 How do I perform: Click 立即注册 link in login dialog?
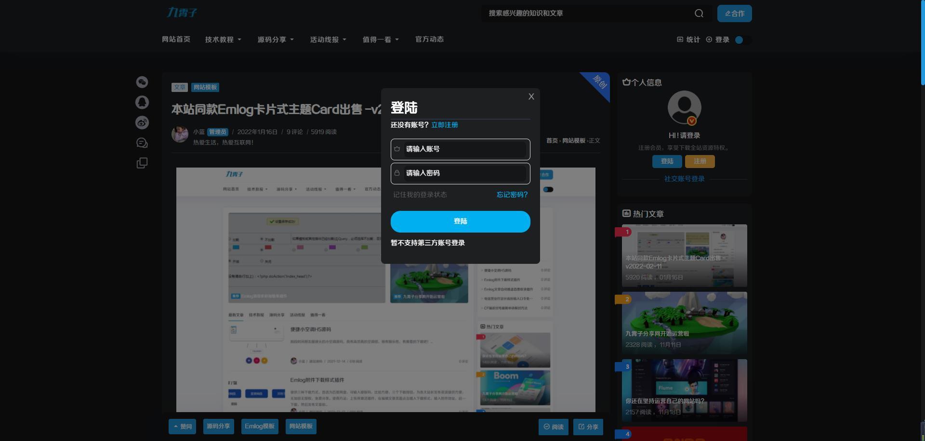444,125
